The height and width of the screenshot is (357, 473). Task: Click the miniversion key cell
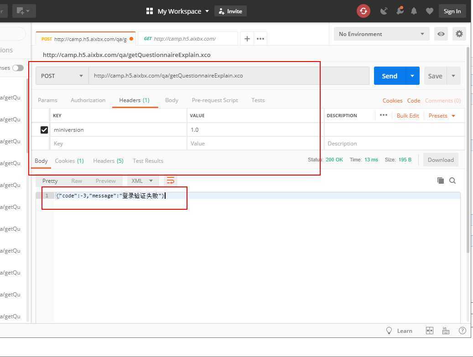point(118,129)
